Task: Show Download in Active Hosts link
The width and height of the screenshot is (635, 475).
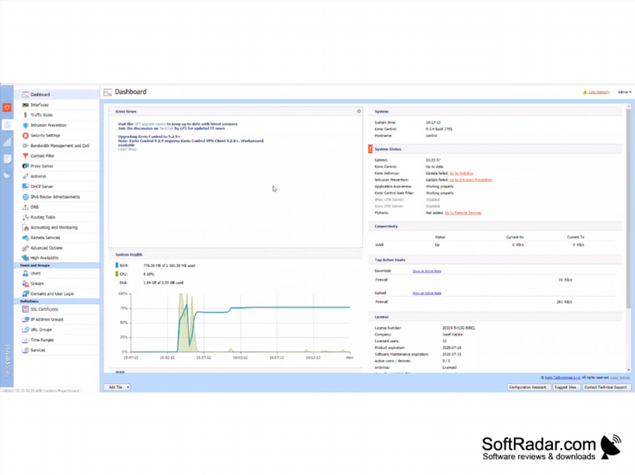Action: (427, 271)
